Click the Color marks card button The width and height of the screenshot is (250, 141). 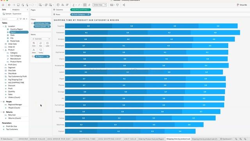tap(34, 44)
